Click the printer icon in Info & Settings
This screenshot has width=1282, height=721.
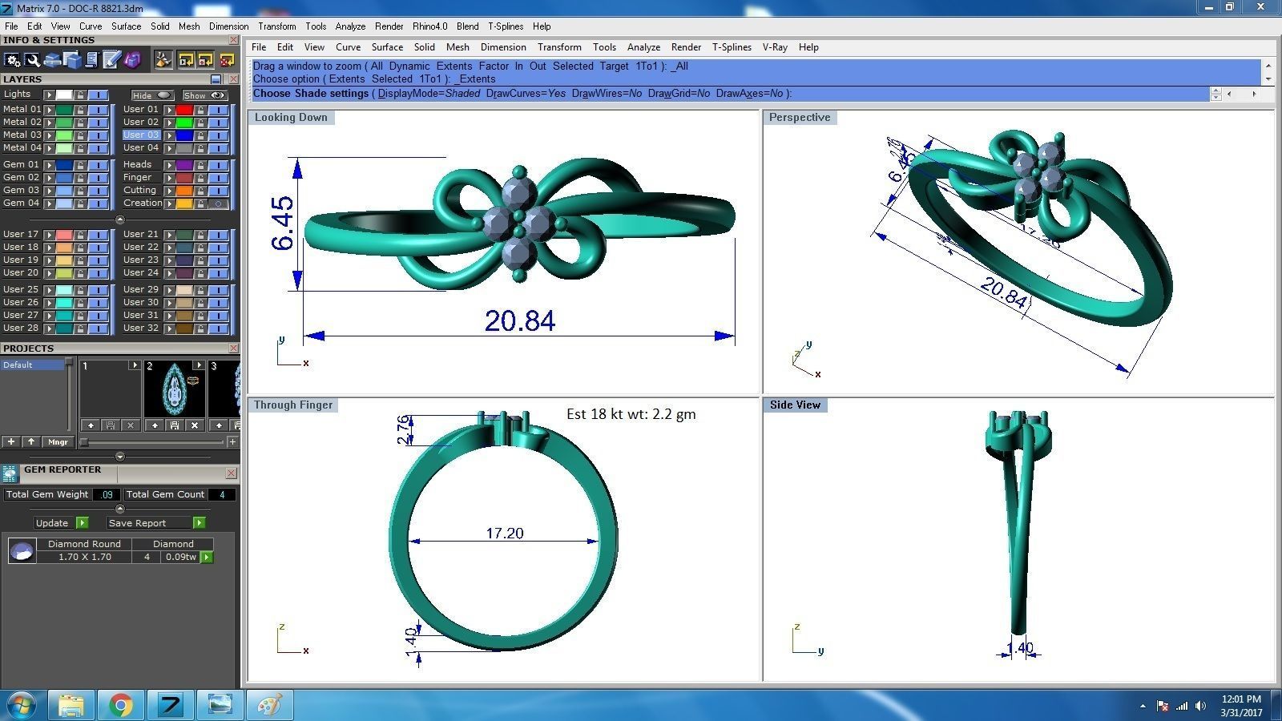point(52,60)
